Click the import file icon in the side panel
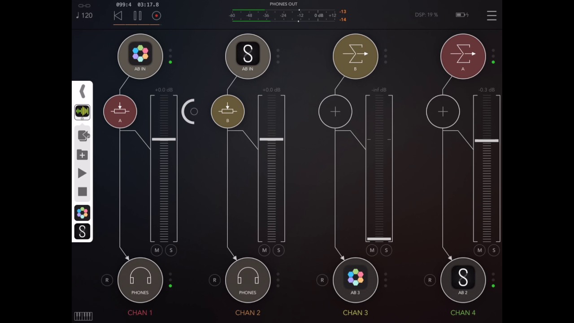The image size is (574, 323). coord(83,135)
